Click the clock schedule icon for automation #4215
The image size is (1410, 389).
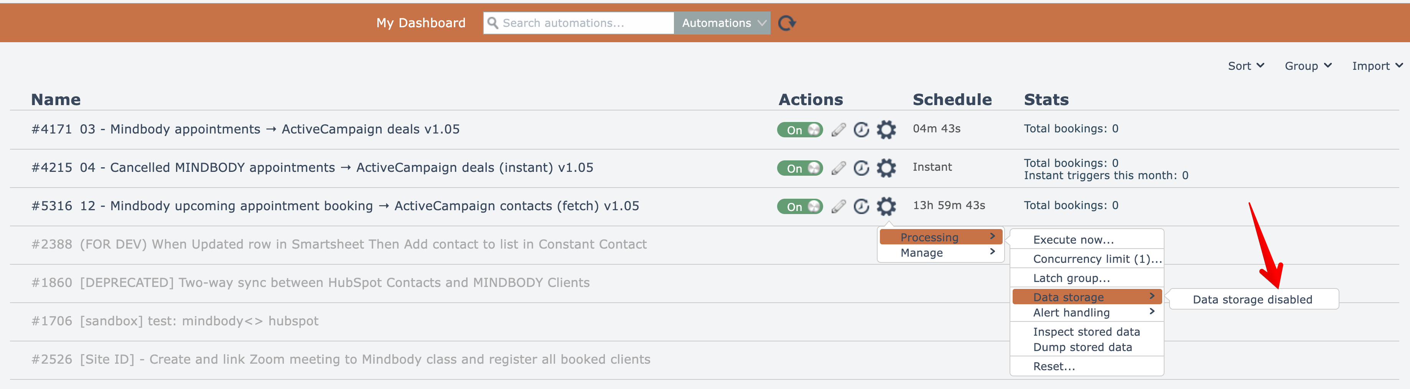[x=861, y=168]
